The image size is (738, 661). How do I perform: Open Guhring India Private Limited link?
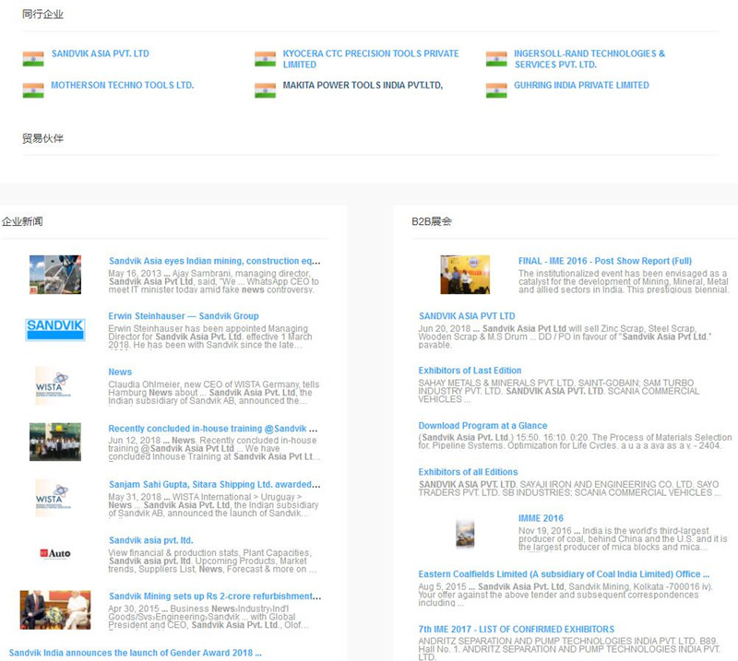[581, 86]
